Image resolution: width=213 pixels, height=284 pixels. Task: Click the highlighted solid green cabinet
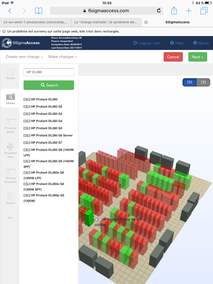pyautogui.click(x=89, y=218)
